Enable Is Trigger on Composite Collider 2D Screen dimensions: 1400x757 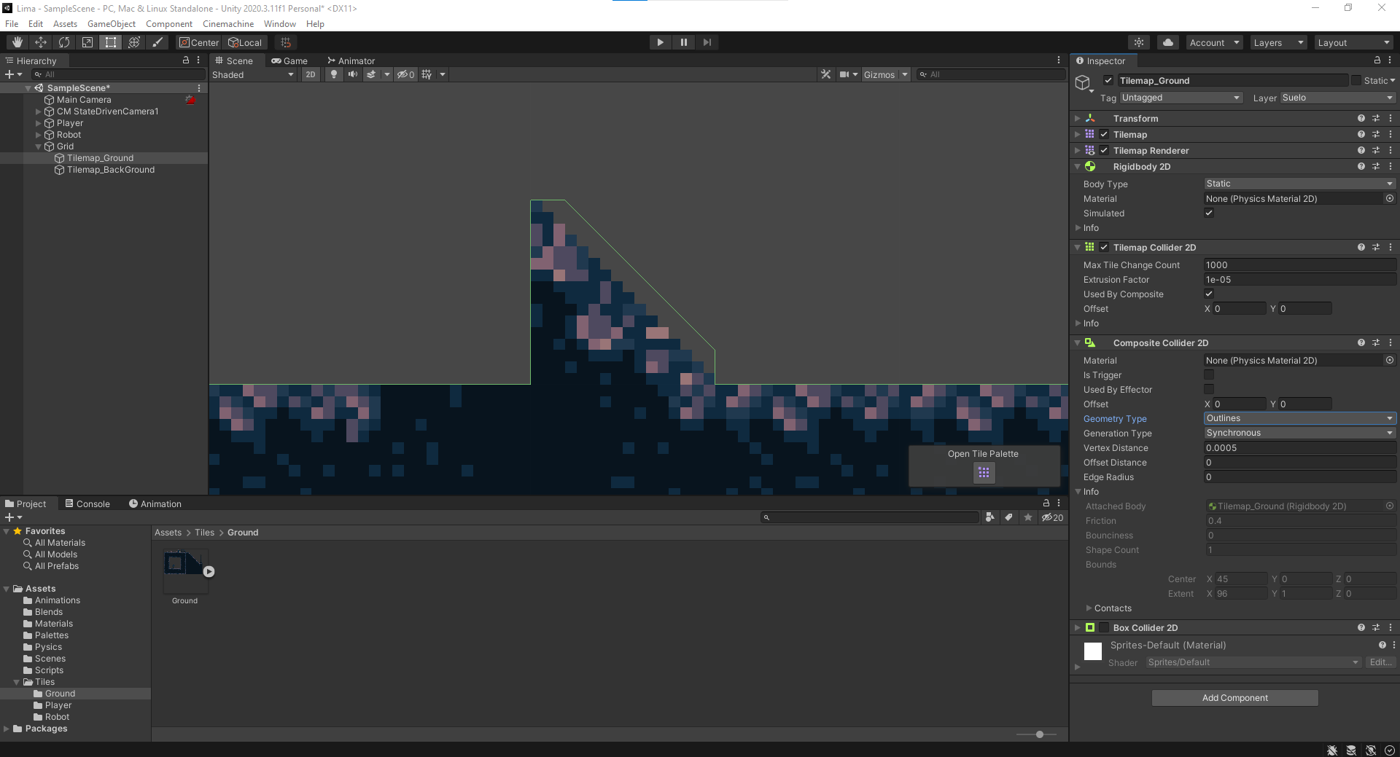pyautogui.click(x=1209, y=374)
